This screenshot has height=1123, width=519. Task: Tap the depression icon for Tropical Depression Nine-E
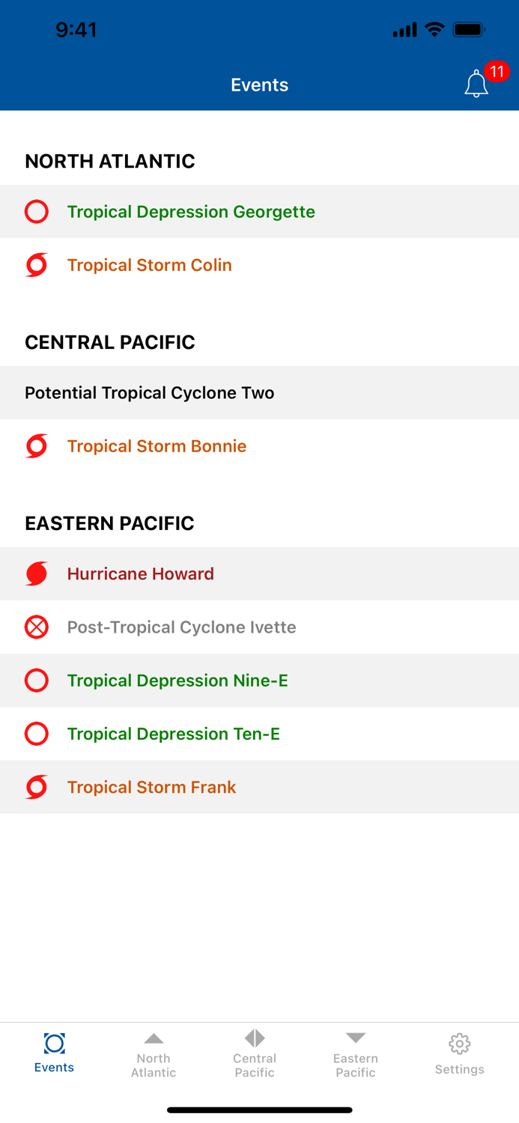(x=36, y=681)
